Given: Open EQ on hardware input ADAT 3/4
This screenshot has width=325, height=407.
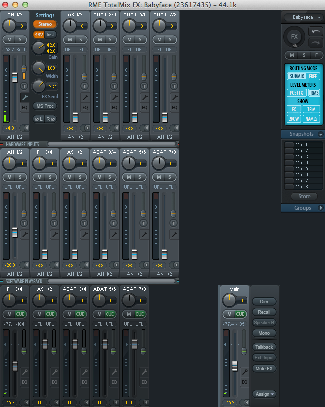Looking at the screenshot, I should point(115,107).
